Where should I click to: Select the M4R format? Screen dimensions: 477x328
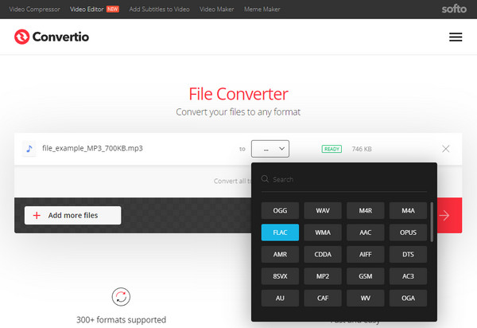click(x=366, y=210)
